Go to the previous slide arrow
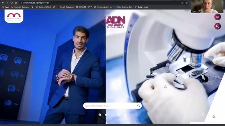Image resolution: width=225 pixels, height=126 pixels. pyautogui.click(x=203, y=114)
